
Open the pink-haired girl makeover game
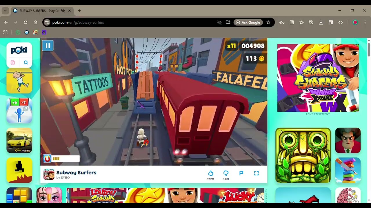pyautogui.click(x=49, y=195)
